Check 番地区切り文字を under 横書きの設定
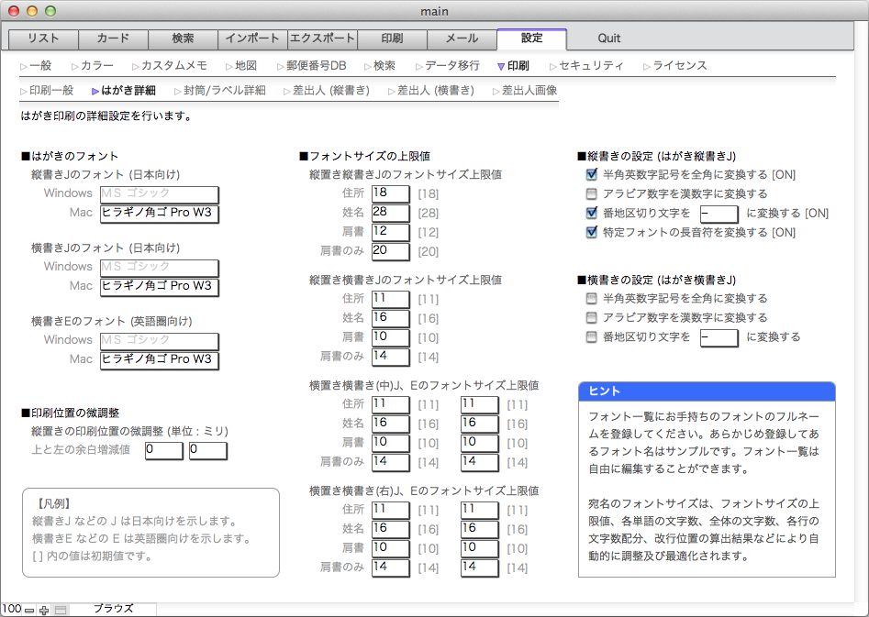Image resolution: width=869 pixels, height=617 pixels. pos(592,337)
